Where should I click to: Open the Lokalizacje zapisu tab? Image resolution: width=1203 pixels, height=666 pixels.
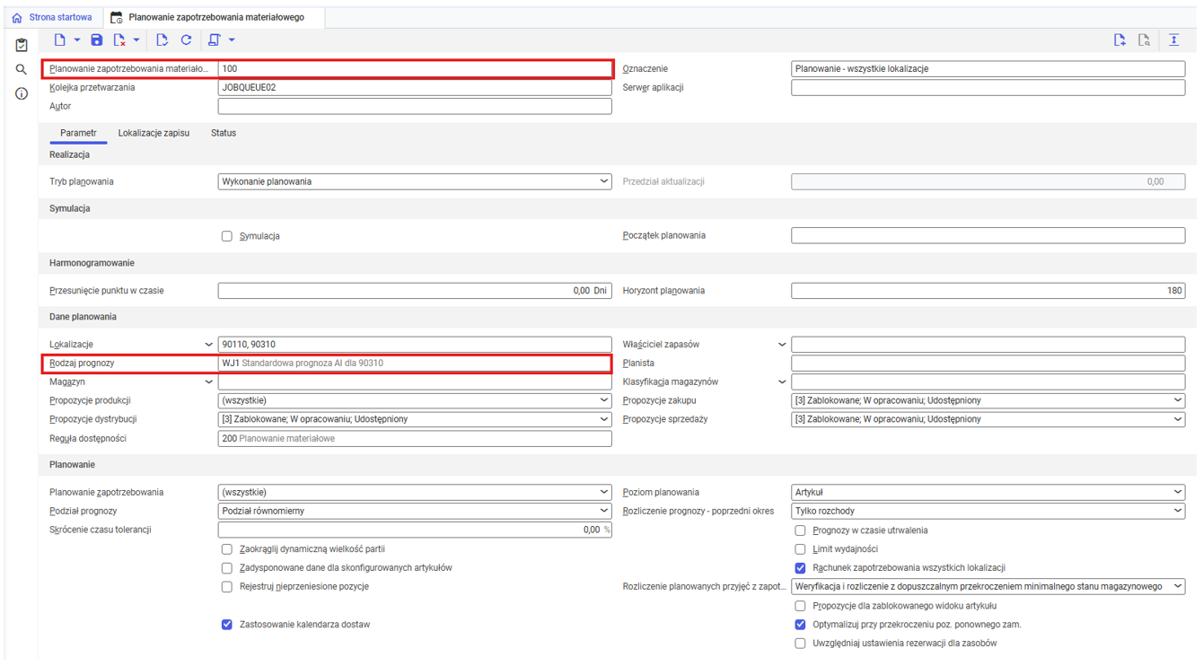pyautogui.click(x=154, y=133)
